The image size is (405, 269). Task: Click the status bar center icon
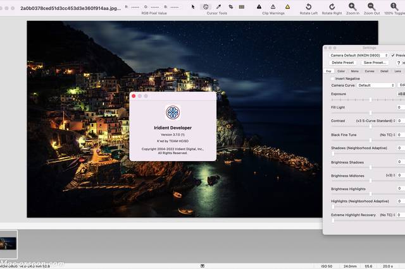202,266
